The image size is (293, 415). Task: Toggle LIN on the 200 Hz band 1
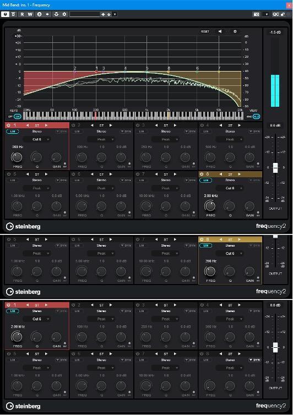click(x=13, y=132)
